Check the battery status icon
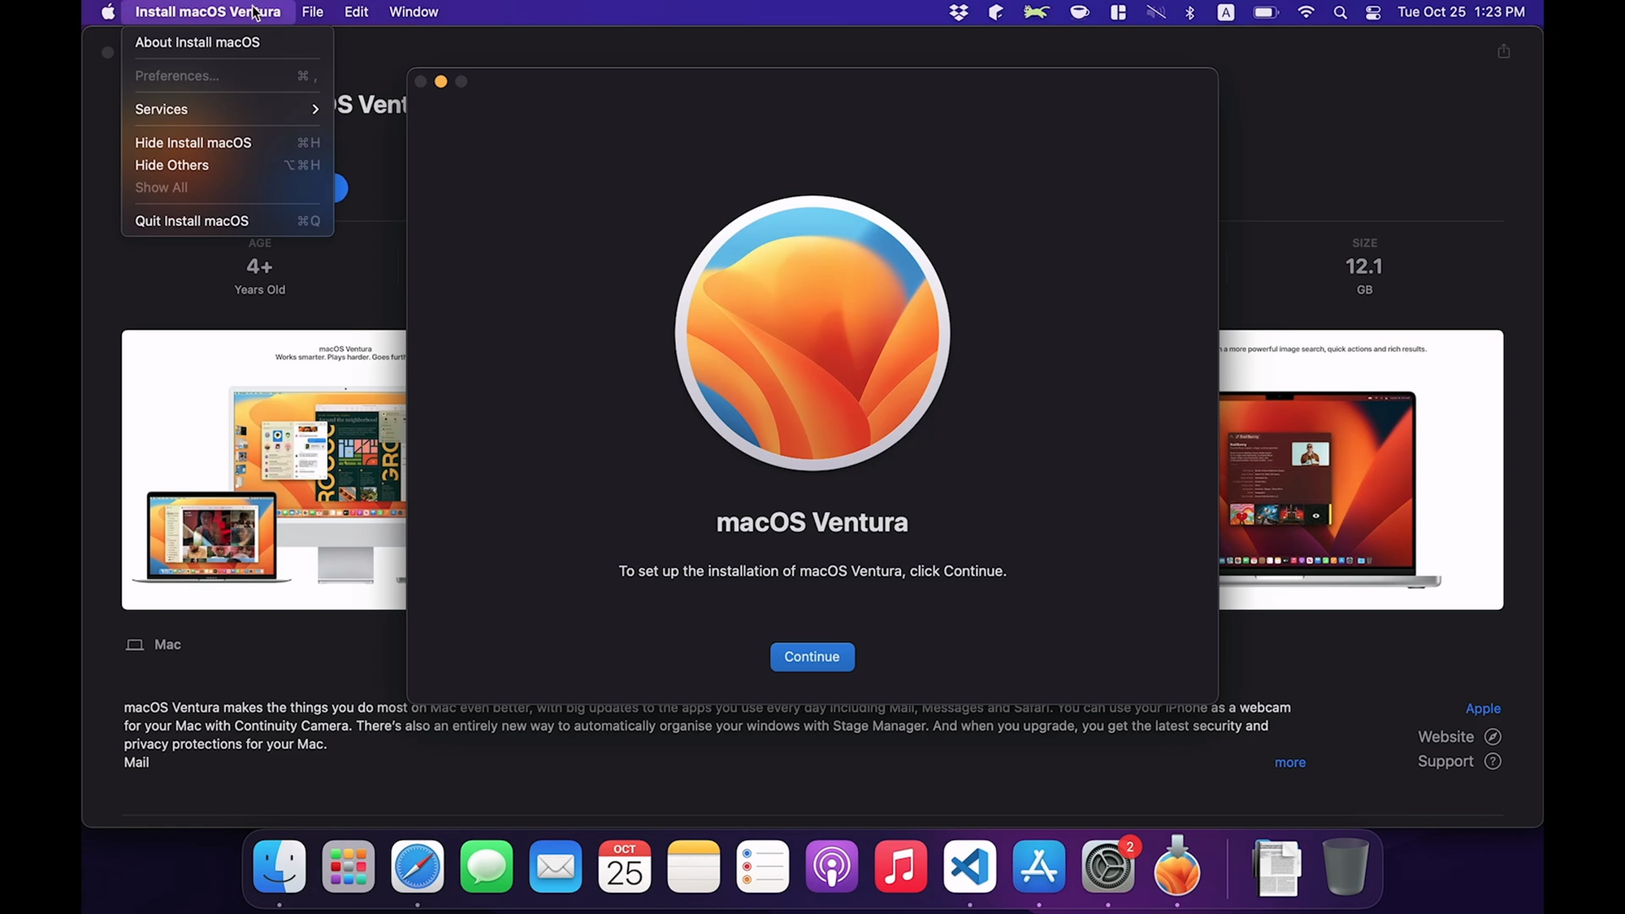1625x914 pixels. 1266,12
